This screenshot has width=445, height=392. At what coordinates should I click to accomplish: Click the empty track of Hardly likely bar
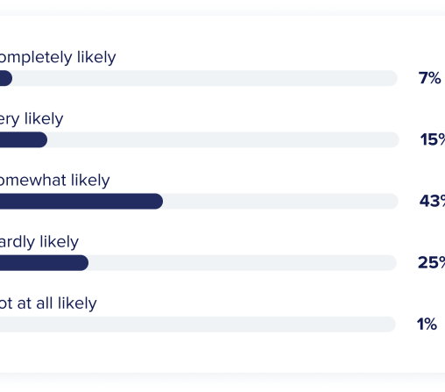click(x=243, y=263)
